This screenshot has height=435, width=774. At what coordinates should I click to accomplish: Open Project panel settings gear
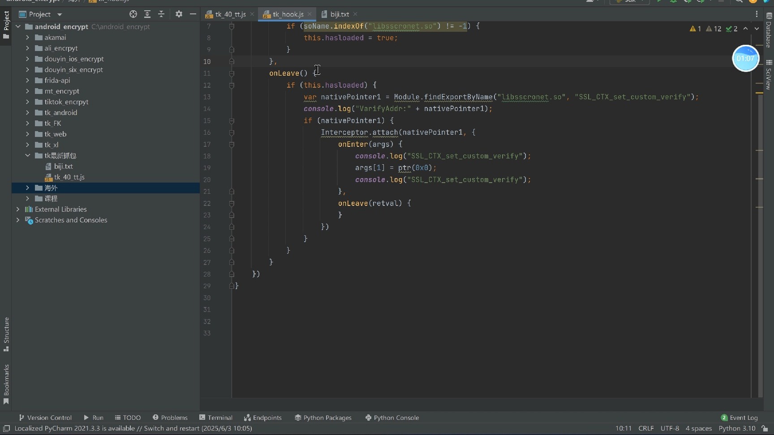pyautogui.click(x=179, y=14)
